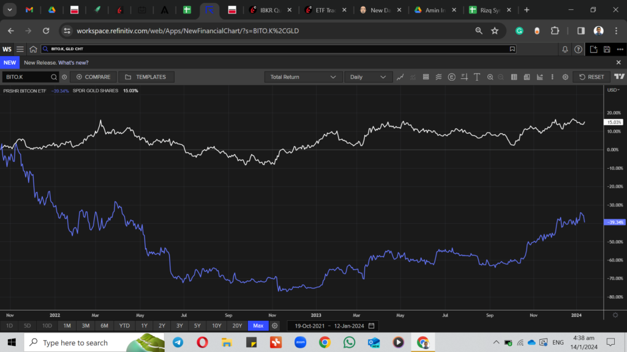Viewport: 627px width, 352px height.
Task: Select the Text annotation tool
Action: 476,77
